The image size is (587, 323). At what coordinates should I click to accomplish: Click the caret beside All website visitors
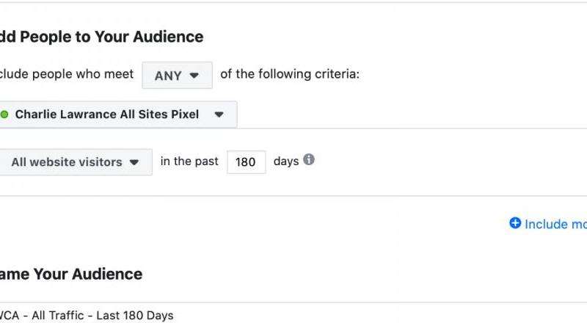134,162
